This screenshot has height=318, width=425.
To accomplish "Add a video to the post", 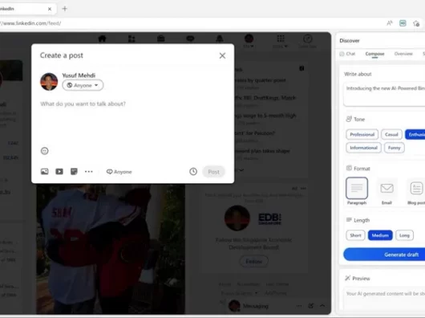I will click(x=59, y=172).
